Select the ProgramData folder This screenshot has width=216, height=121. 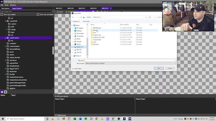[97, 40]
